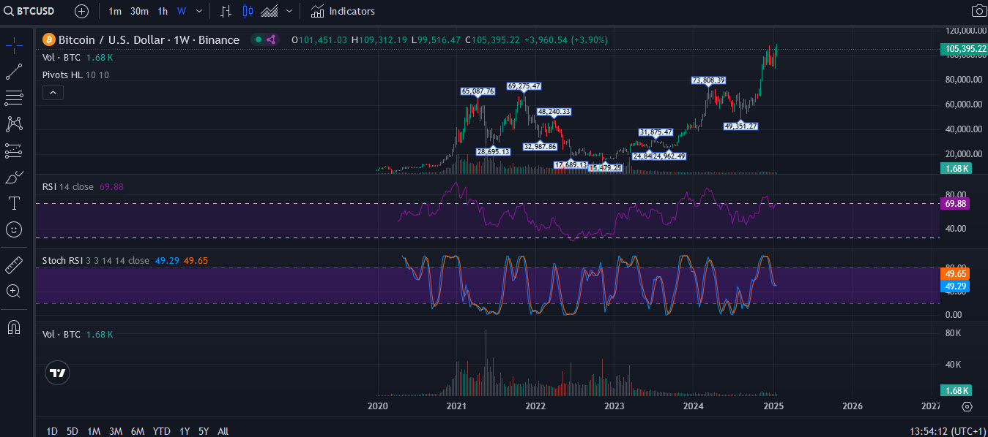Select the Fibonacci lines tool
The height and width of the screenshot is (437, 988).
pyautogui.click(x=13, y=97)
